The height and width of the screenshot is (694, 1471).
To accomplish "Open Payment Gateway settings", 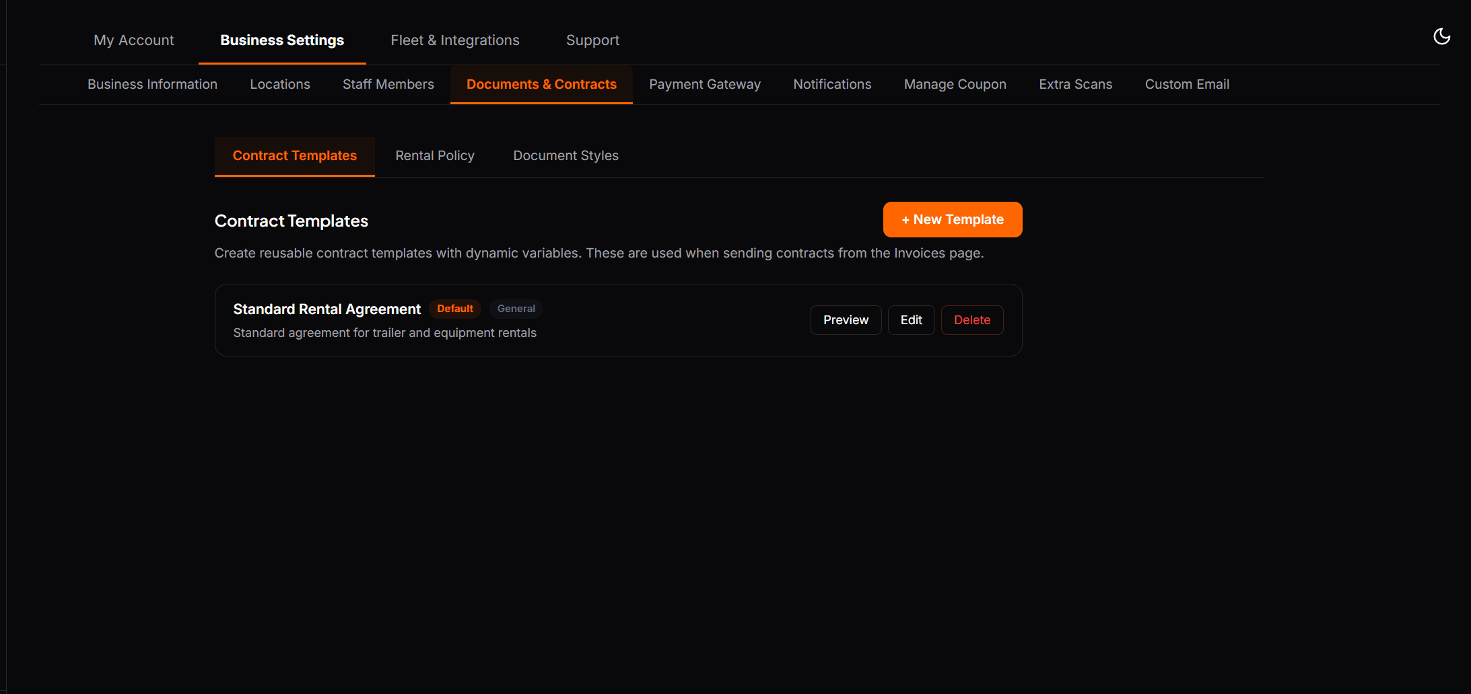I will (x=704, y=84).
